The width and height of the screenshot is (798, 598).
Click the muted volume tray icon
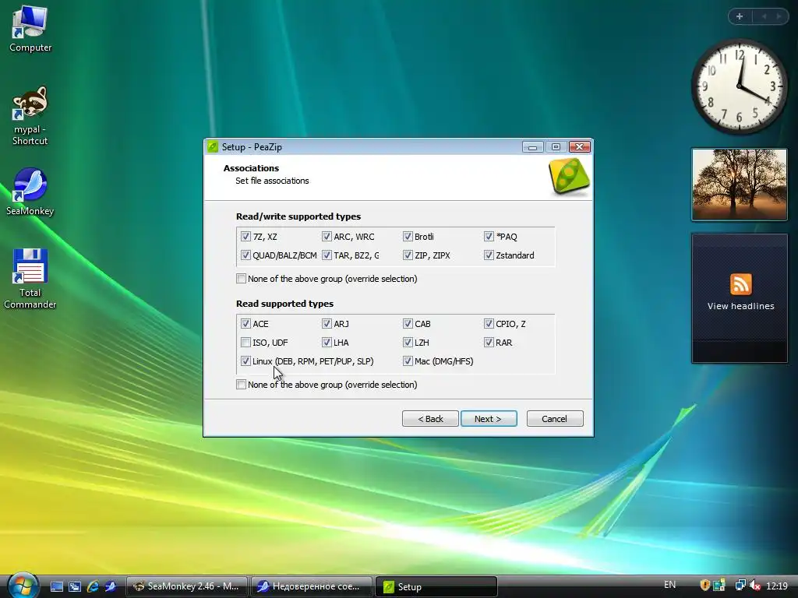755,586
